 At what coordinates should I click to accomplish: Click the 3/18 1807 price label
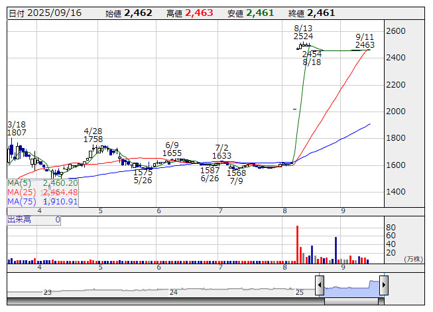(x=17, y=129)
